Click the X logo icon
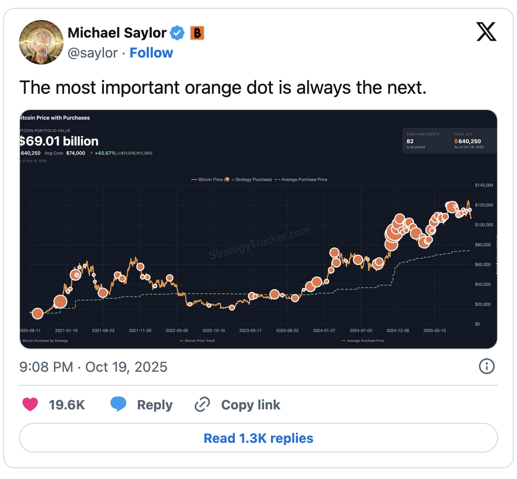This screenshot has height=479, width=517. (x=486, y=32)
